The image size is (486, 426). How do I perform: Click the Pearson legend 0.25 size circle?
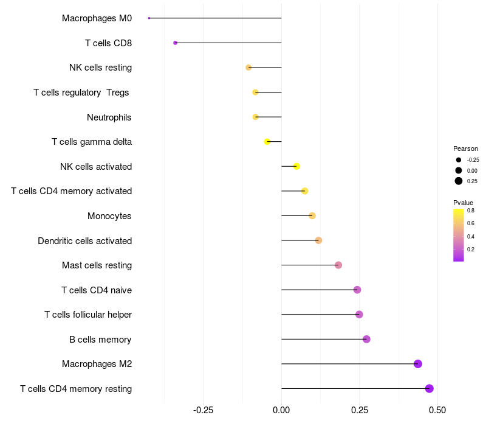coord(459,181)
